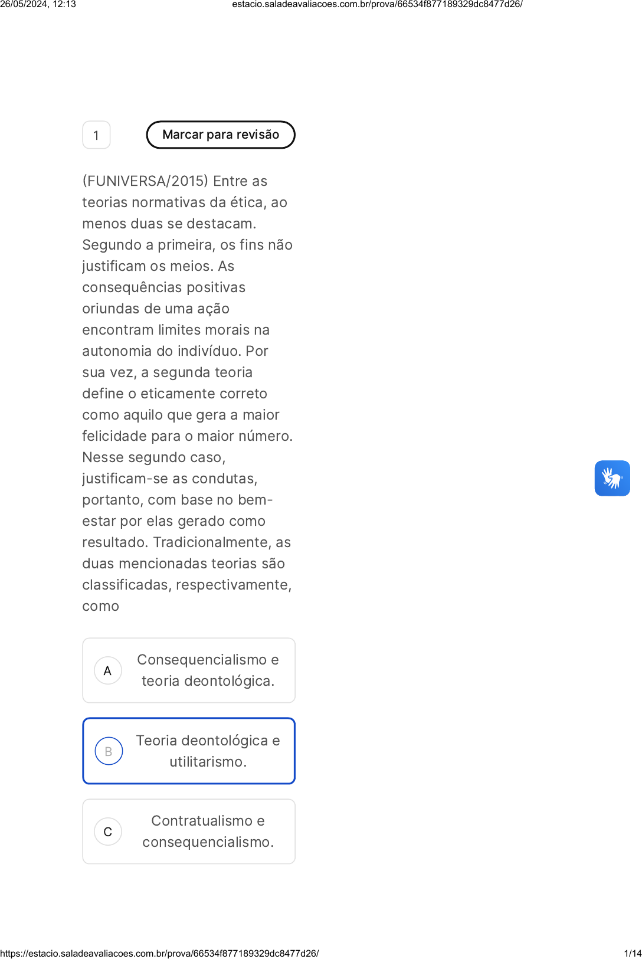Click the footer URL link

159,953
